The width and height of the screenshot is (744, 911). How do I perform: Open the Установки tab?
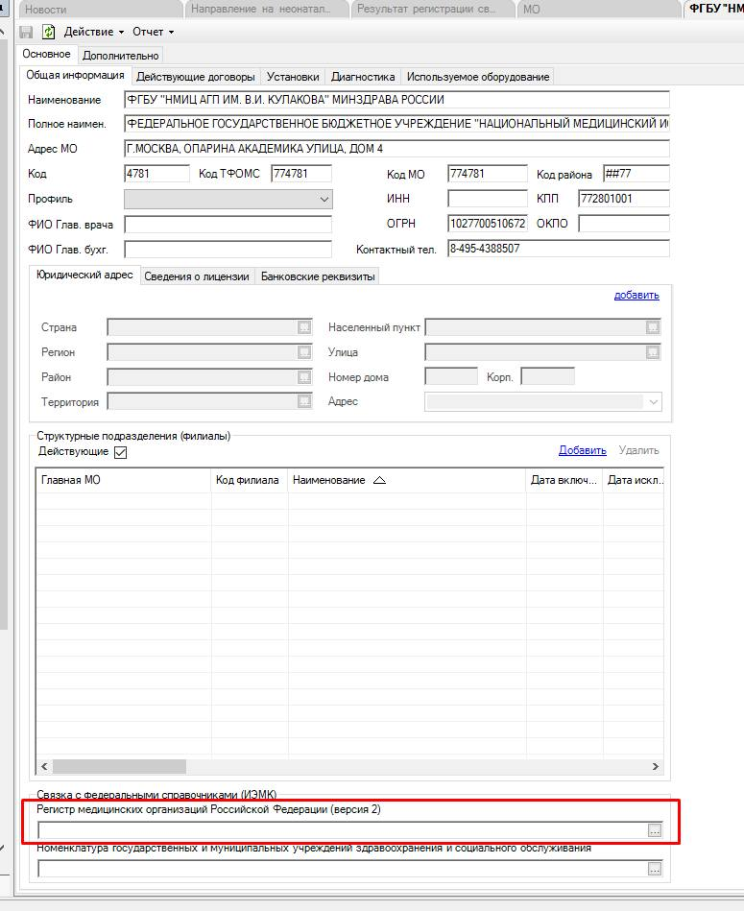[293, 77]
